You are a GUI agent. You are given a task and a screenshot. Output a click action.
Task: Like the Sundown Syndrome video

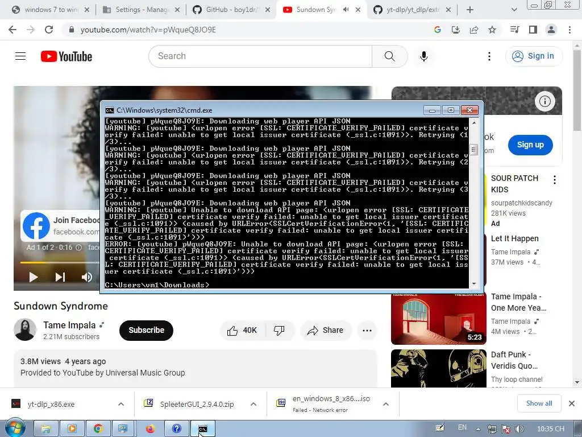pyautogui.click(x=242, y=331)
